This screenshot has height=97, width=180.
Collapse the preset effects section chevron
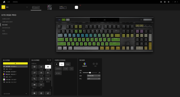[50, 63]
